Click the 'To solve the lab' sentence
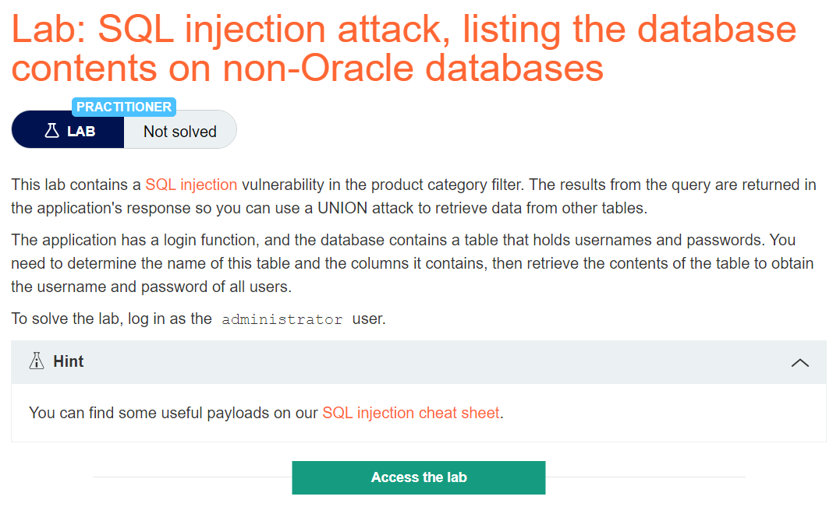This screenshot has height=507, width=840. tap(198, 319)
